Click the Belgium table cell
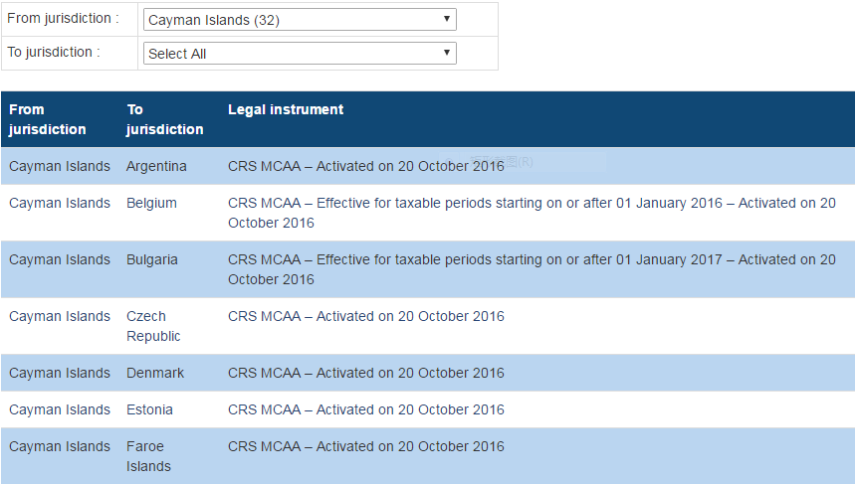857x484 pixels. click(x=151, y=203)
